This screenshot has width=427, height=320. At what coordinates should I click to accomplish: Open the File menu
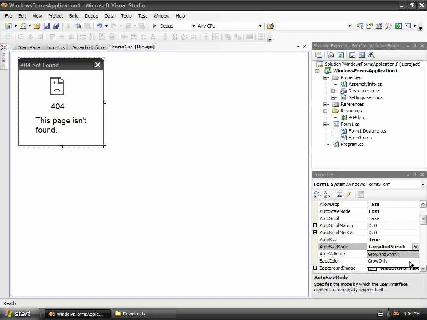pyautogui.click(x=8, y=16)
